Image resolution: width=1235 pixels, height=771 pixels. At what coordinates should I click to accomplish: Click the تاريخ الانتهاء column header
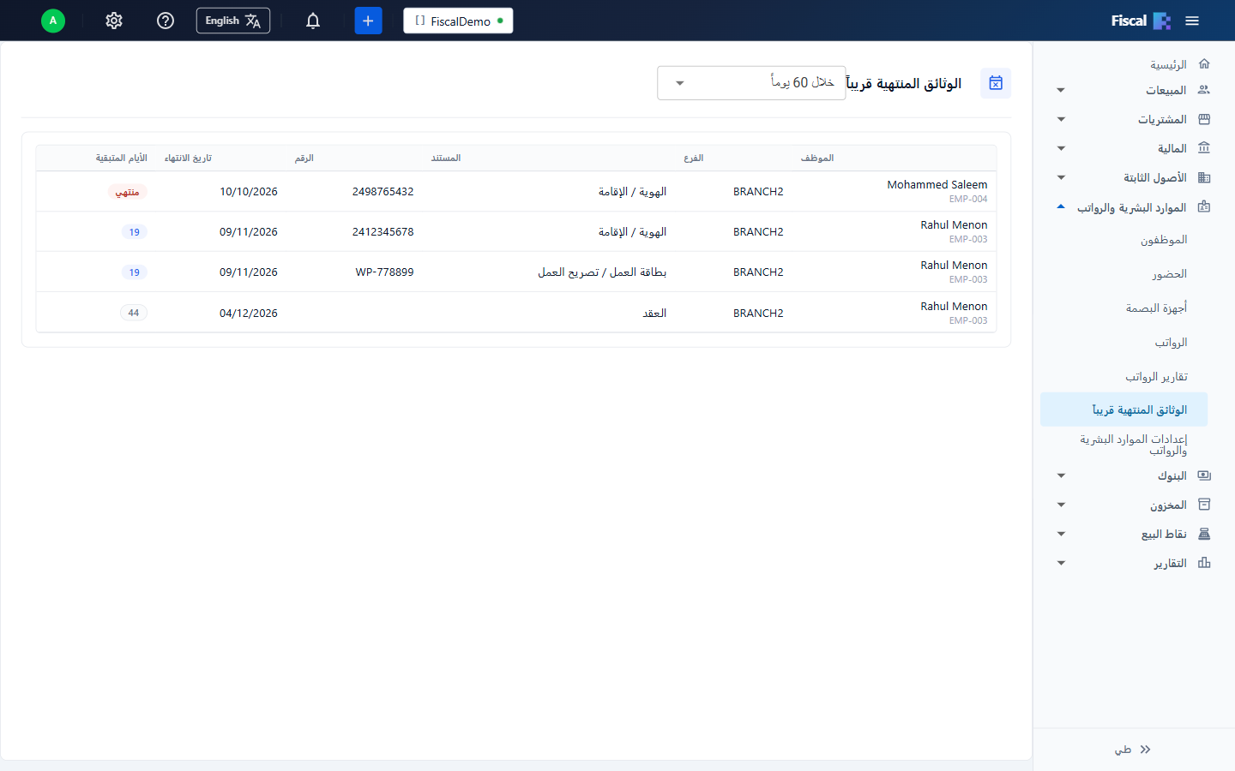click(x=188, y=158)
